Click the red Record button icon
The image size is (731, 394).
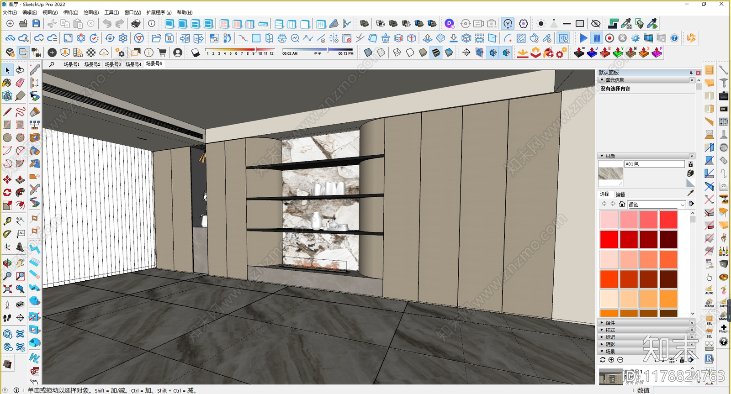[x=609, y=38]
